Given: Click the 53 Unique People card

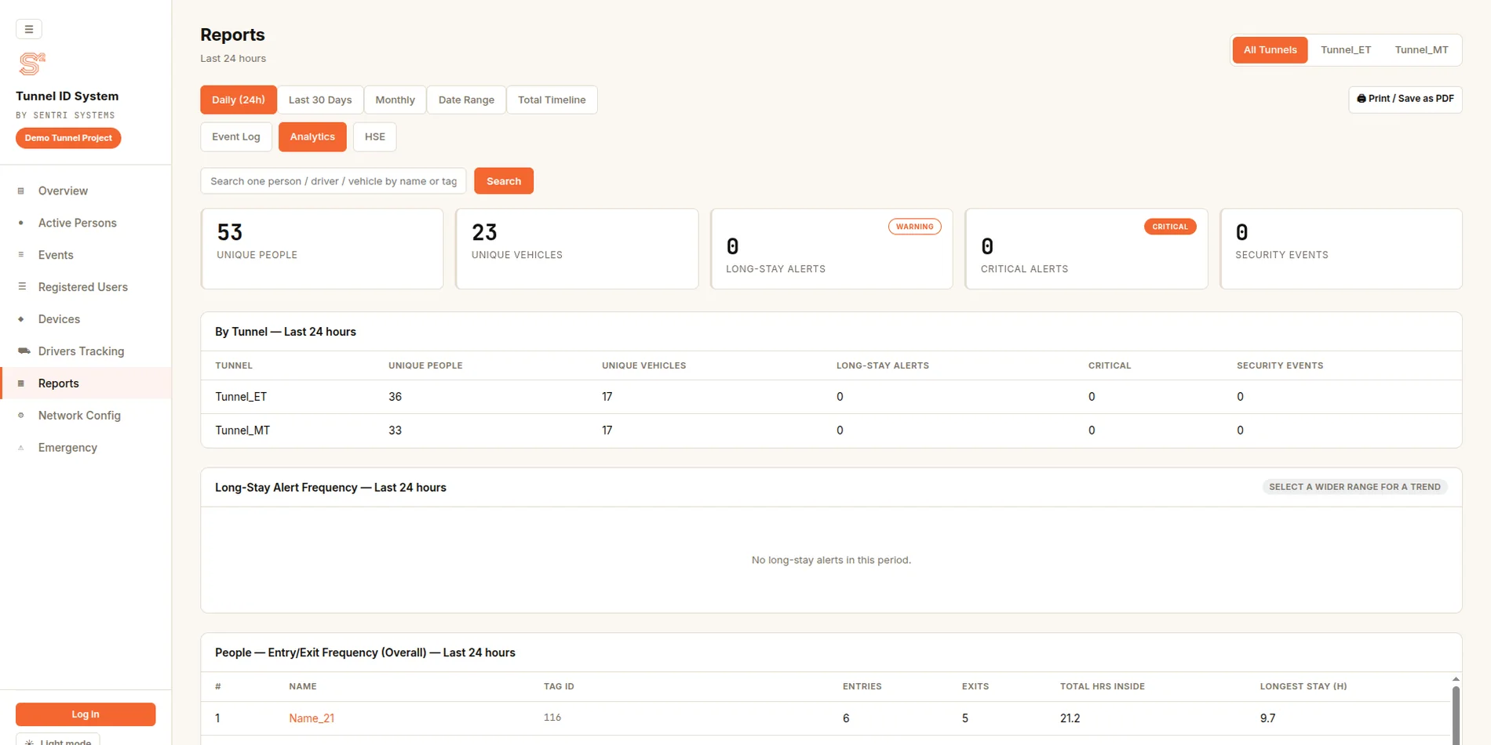Looking at the screenshot, I should pyautogui.click(x=322, y=249).
